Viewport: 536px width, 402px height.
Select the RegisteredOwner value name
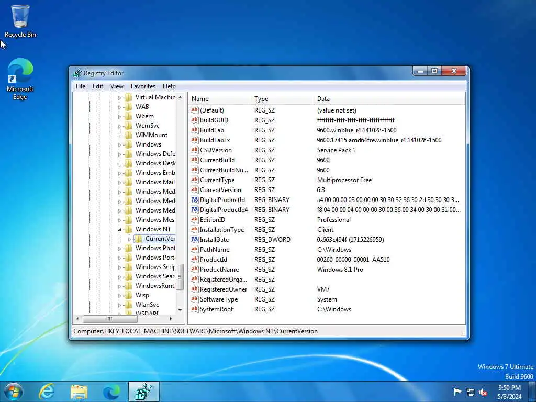click(x=223, y=289)
